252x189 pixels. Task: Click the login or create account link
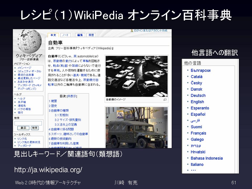(151, 30)
